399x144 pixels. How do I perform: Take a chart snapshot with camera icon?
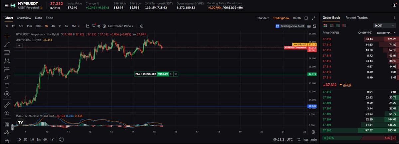(x=309, y=26)
